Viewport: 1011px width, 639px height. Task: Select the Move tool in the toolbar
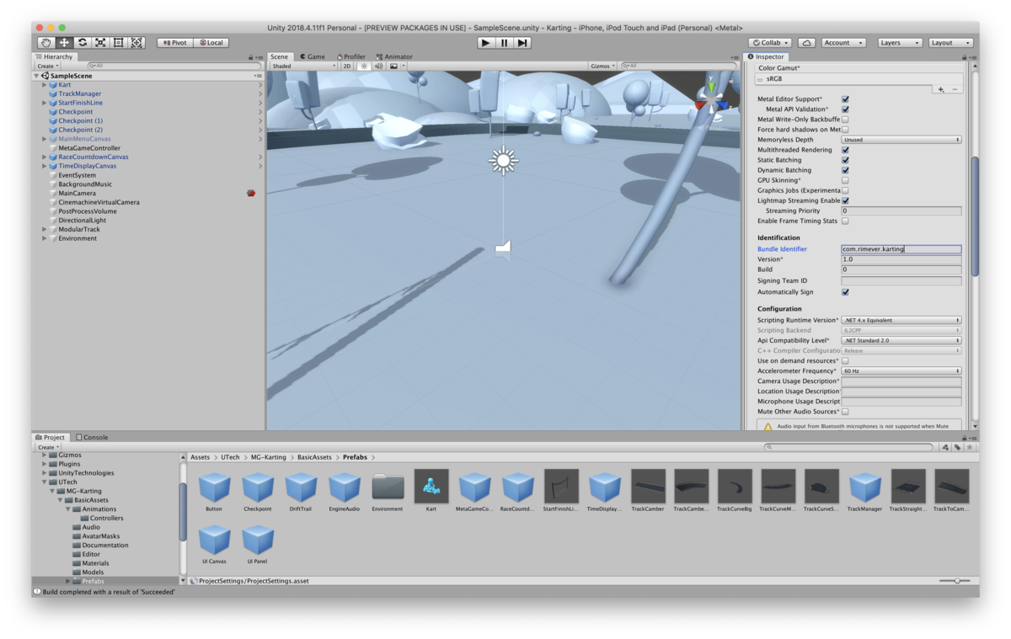(x=65, y=42)
